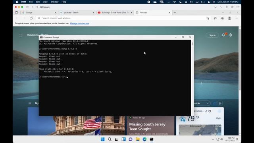Edit weather location pencil icon
254x143 pixels.
(x=206, y=111)
